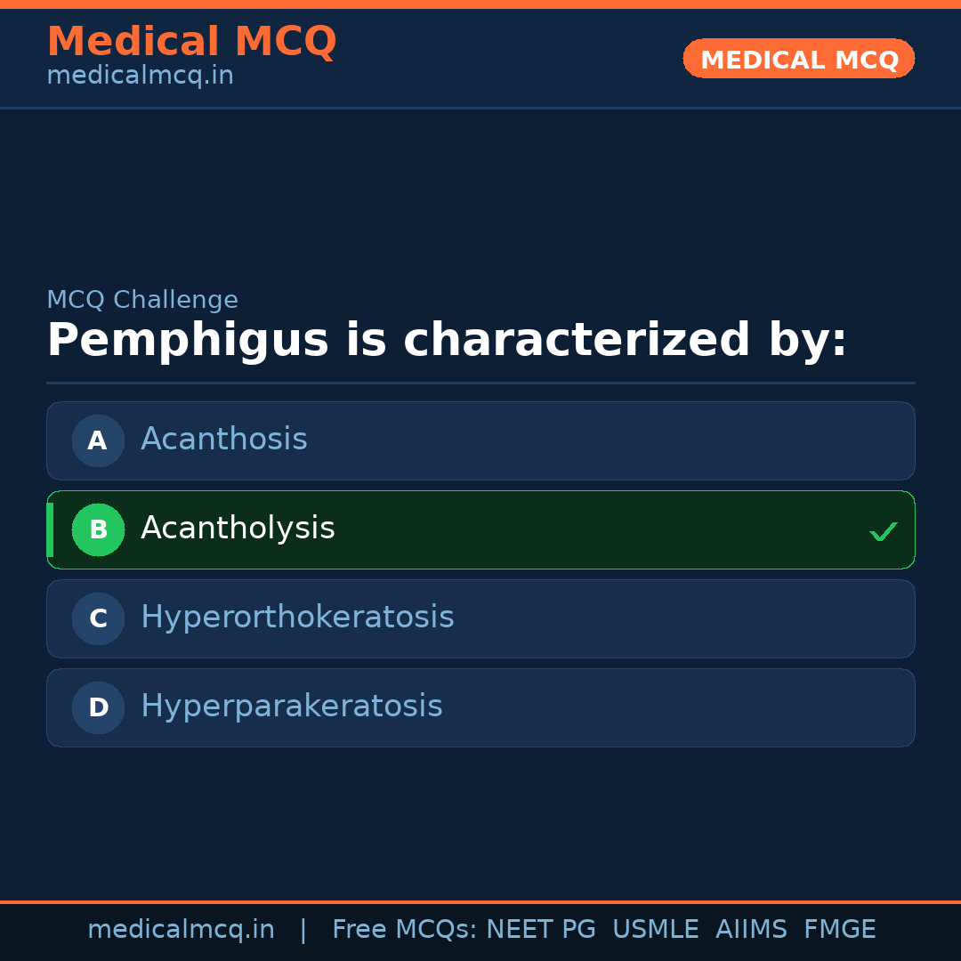Screen dimensions: 961x961
Task: Click medicalmcq.in link under header title
Action: point(140,77)
